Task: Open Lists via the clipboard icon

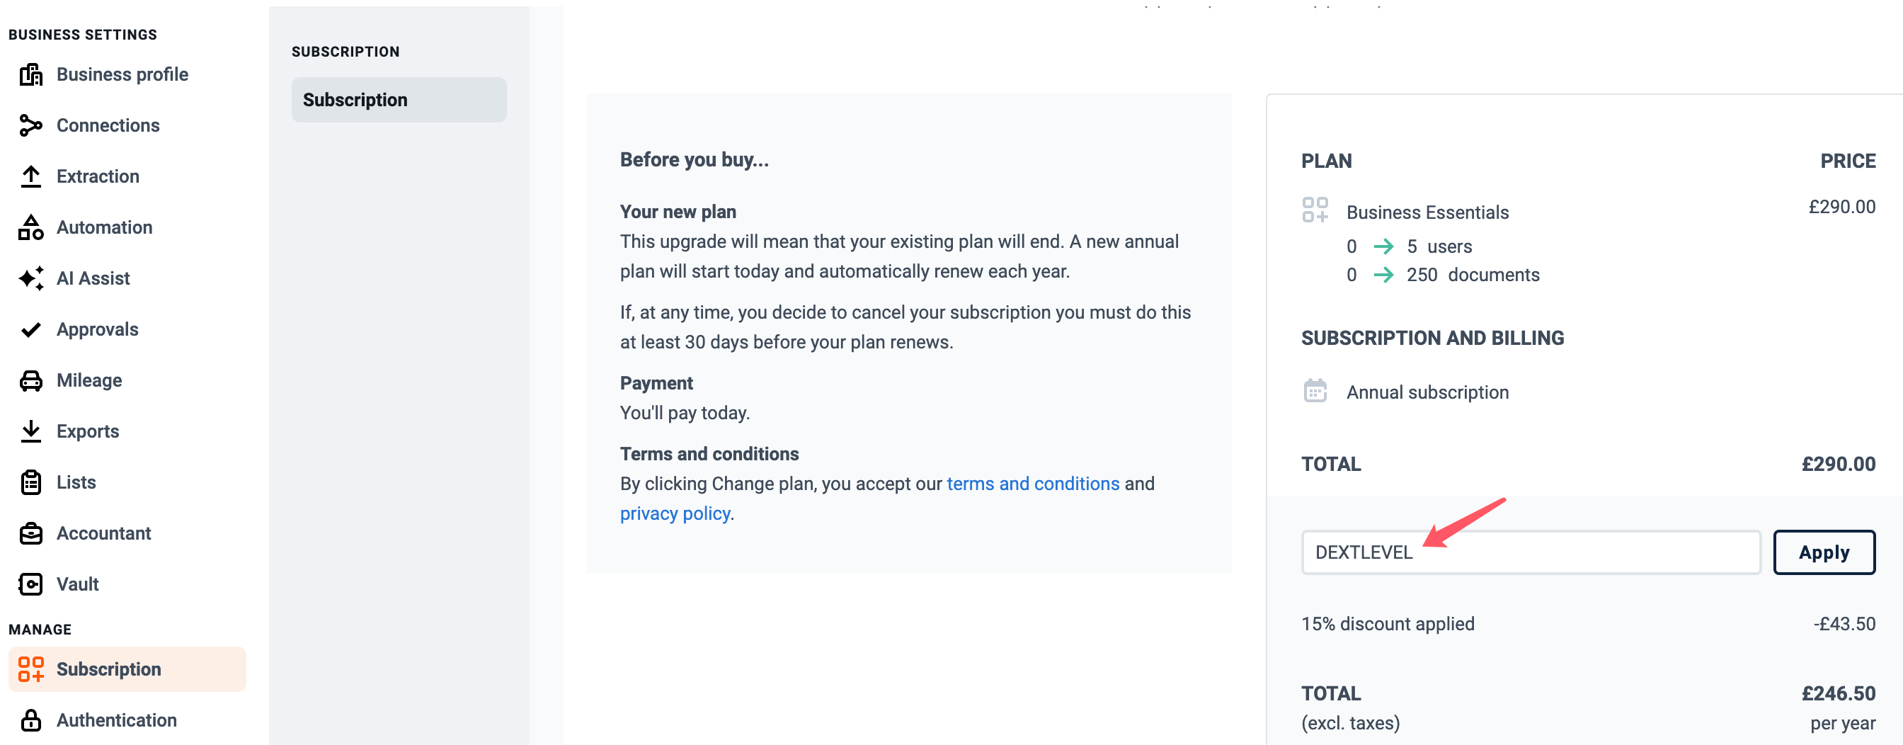Action: (x=30, y=483)
